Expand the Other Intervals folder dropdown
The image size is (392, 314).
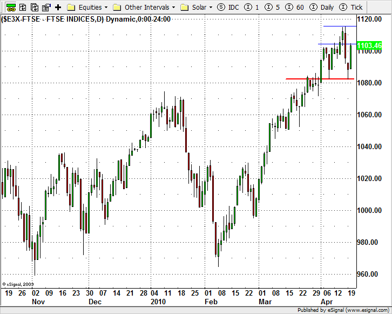pos(144,7)
